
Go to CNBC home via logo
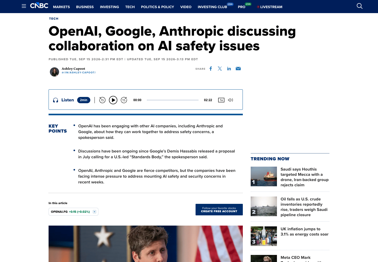pyautogui.click(x=39, y=6)
